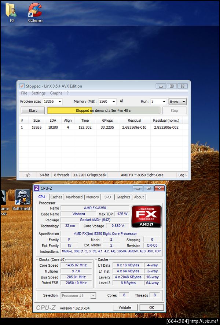Viewport: 220px width, 325px height.
Task: Open LinX '?' help menu
Action: [67, 93]
